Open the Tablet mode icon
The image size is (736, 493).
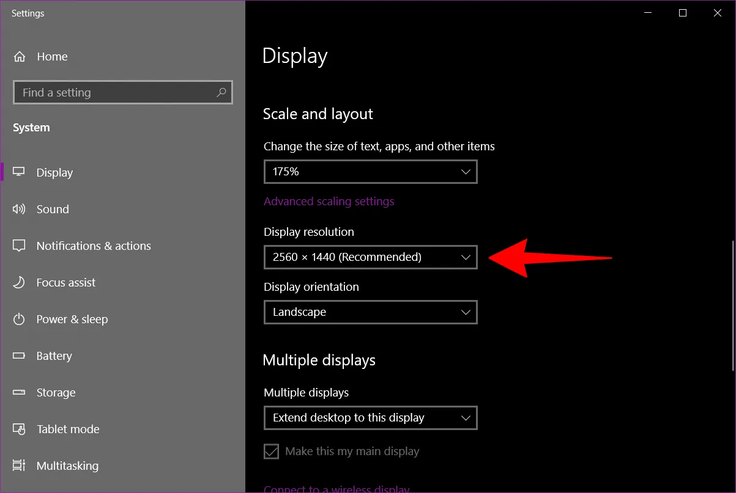(x=19, y=429)
